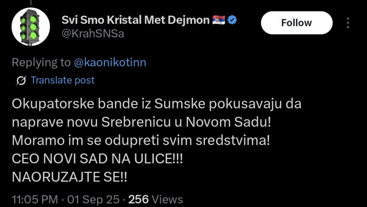This screenshot has width=367, height=207.
Task: Click the Serbian flag emoji beside the name
Action: coord(218,20)
